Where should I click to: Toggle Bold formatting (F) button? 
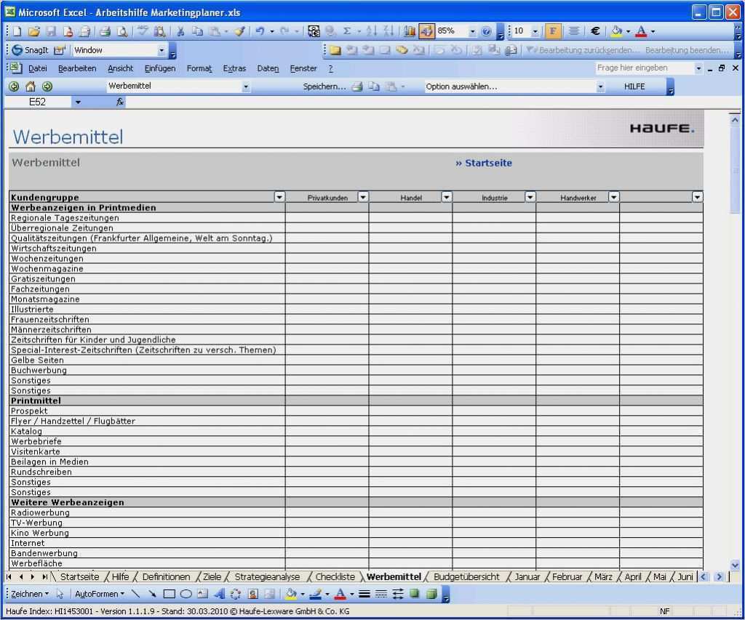click(x=553, y=31)
